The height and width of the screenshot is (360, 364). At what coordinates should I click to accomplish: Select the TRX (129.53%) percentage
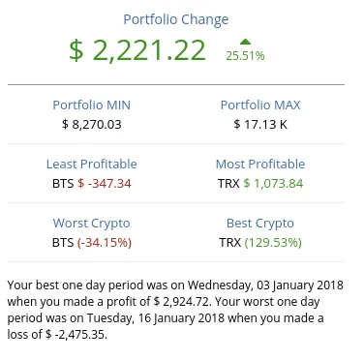[x=260, y=243]
